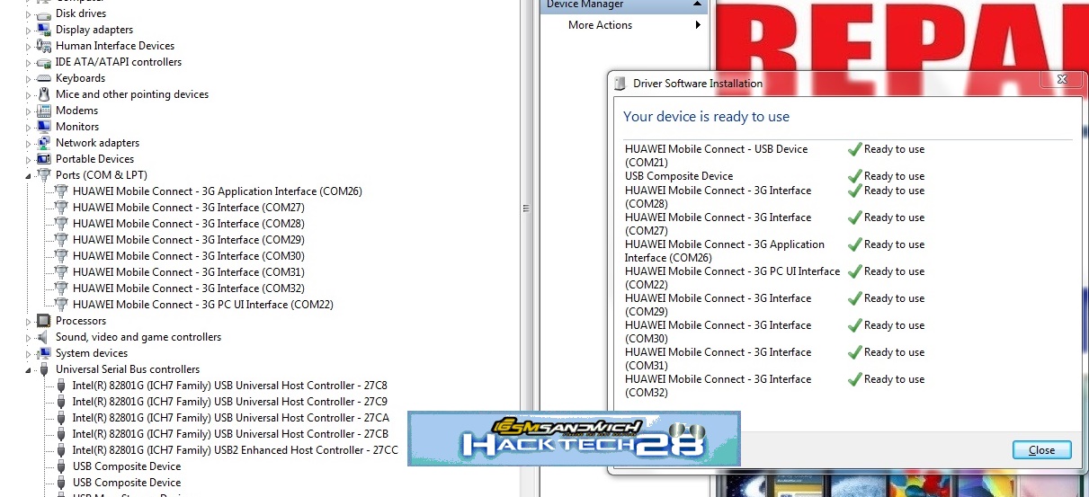Expand the Network adapters node
The height and width of the screenshot is (497, 1089).
click(28, 143)
